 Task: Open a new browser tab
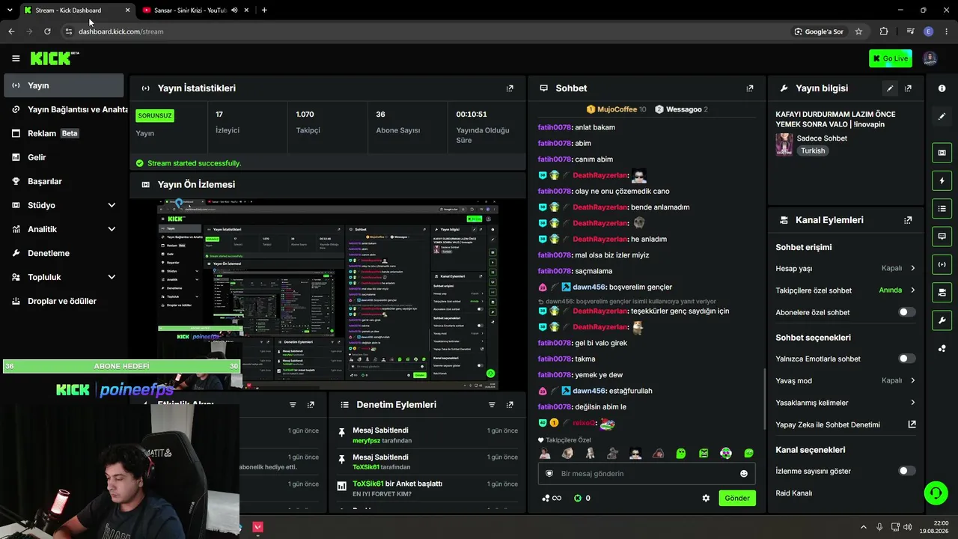coord(264,10)
